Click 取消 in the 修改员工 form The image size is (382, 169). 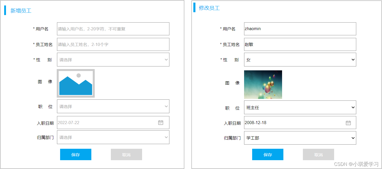coord(318,154)
